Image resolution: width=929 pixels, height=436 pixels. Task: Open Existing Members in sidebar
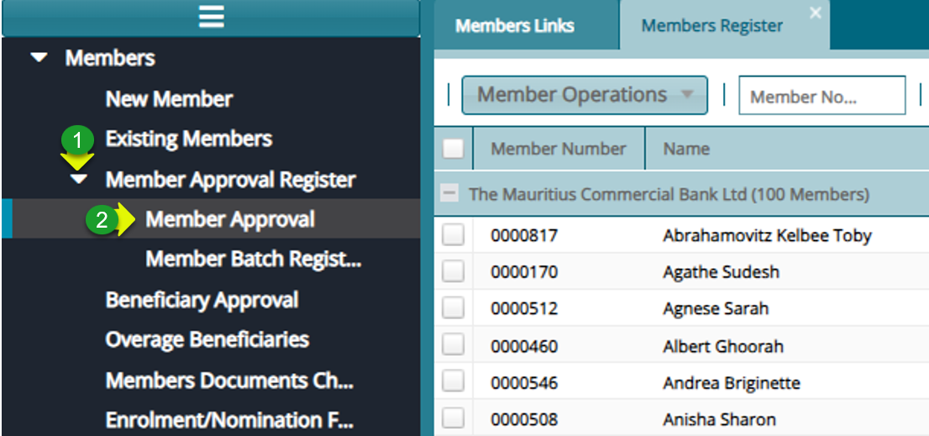[x=188, y=139]
